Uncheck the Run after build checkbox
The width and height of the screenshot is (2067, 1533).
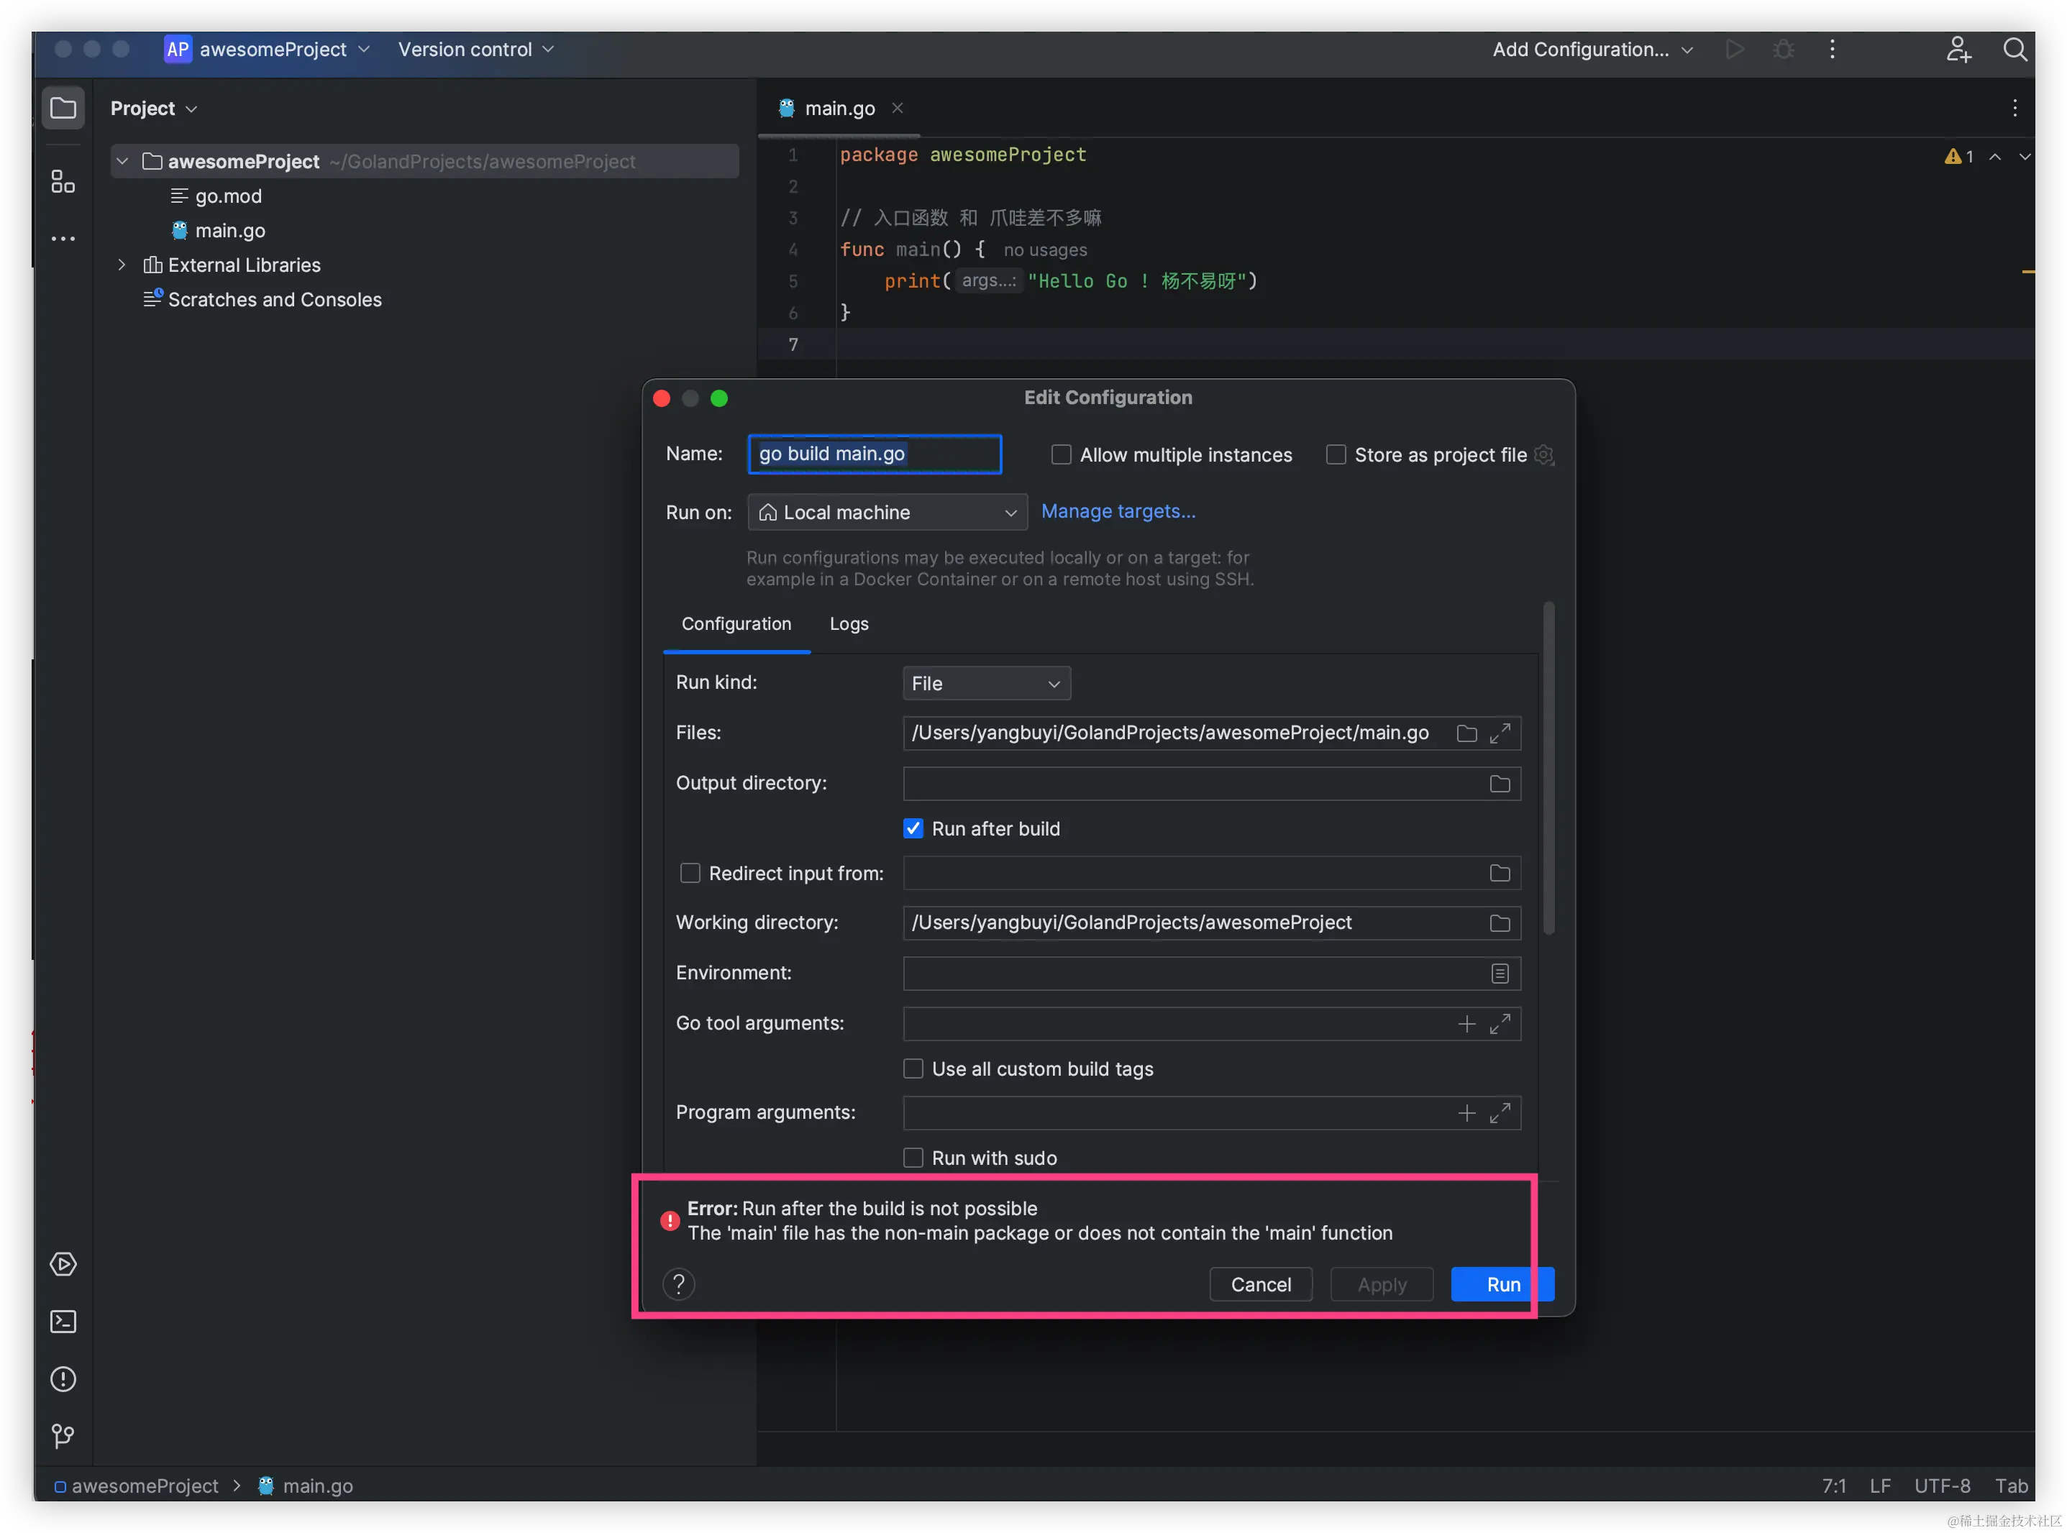pyautogui.click(x=913, y=828)
